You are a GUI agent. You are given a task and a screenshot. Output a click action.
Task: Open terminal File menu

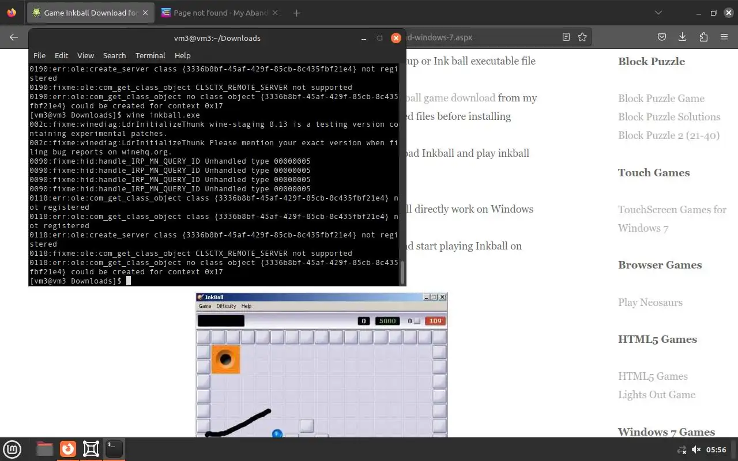click(x=39, y=55)
